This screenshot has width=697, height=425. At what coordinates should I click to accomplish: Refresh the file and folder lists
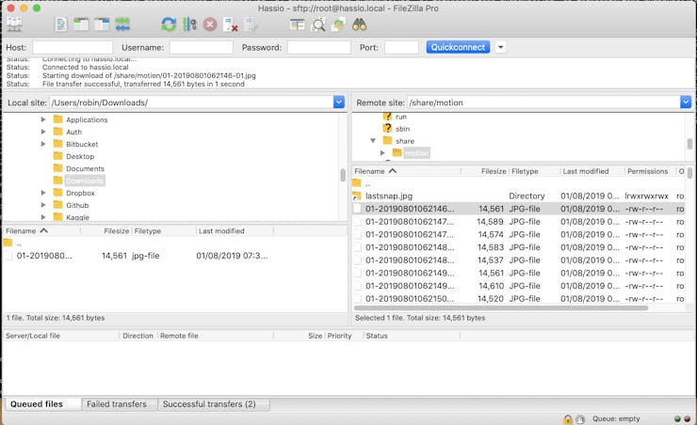coord(169,24)
